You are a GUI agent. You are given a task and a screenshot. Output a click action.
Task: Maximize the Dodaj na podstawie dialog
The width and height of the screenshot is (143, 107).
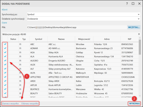tap(133, 4)
